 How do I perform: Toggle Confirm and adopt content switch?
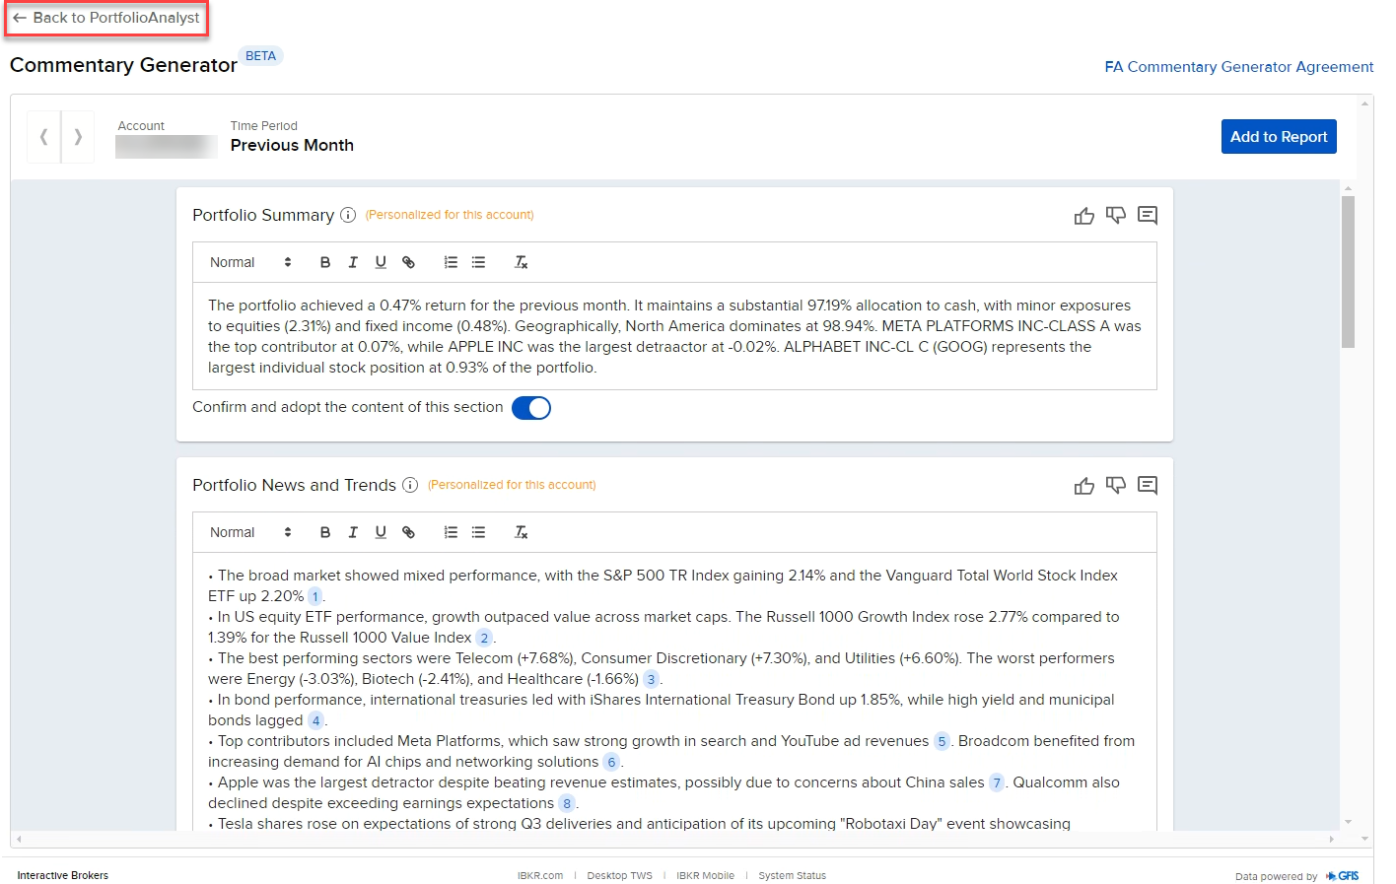530,408
